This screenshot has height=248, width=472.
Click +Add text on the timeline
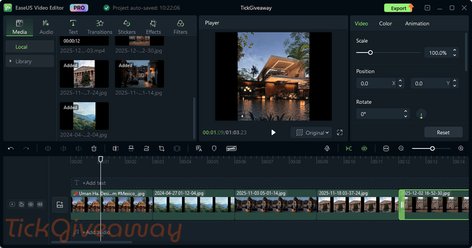[94, 182]
